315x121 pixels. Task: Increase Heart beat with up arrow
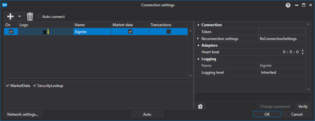[x=302, y=50]
